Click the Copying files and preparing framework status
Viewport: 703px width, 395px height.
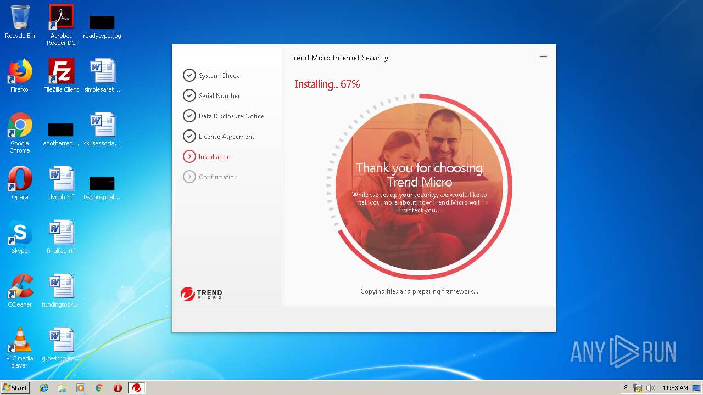click(419, 291)
